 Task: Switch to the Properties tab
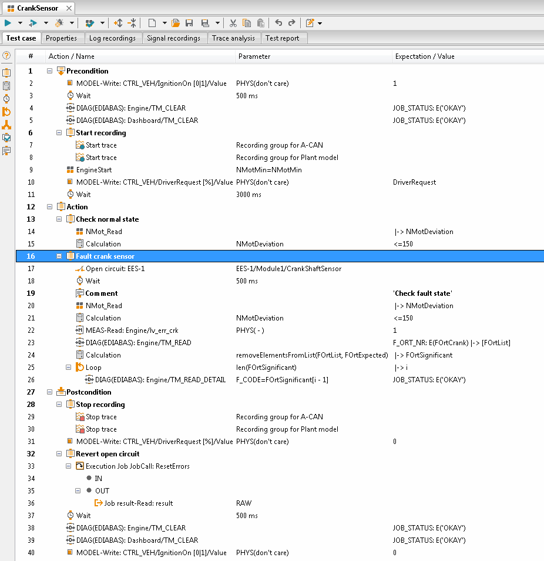coord(62,38)
